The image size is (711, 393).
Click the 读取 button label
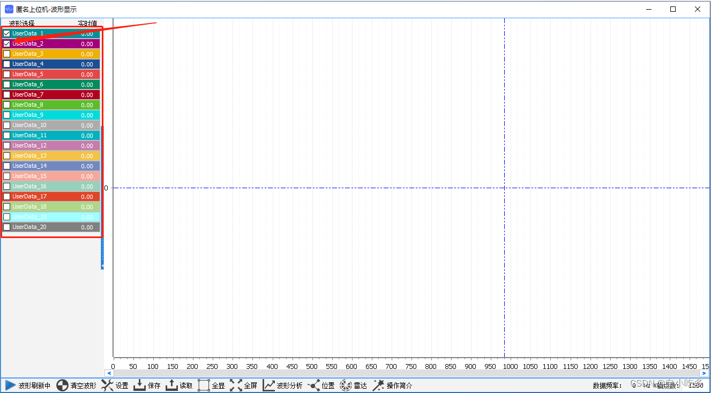[186, 385]
